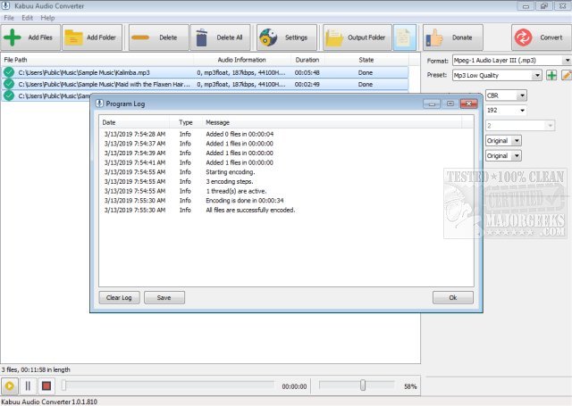Image resolution: width=572 pixels, height=406 pixels.
Task: Pause playback with the pause button
Action: pos(28,386)
